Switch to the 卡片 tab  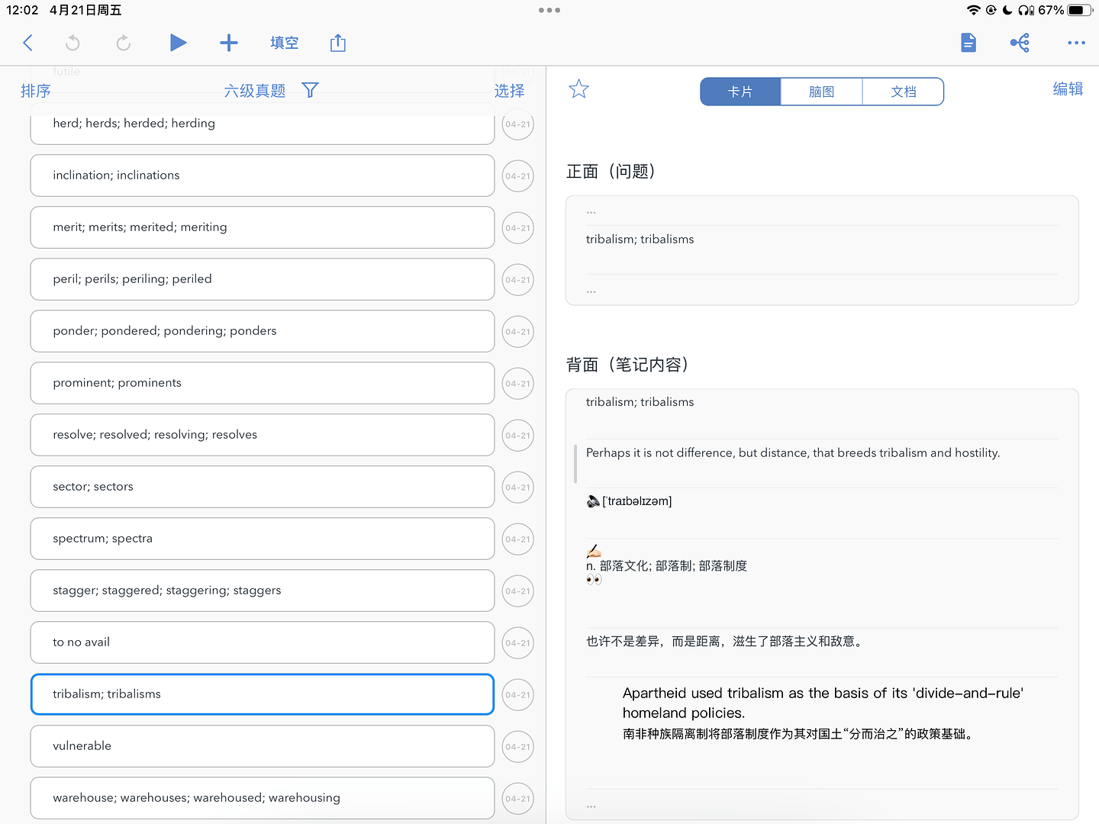740,92
